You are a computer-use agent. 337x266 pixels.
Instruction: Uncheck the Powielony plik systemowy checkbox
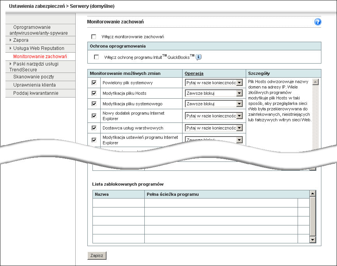pyautogui.click(x=94, y=83)
